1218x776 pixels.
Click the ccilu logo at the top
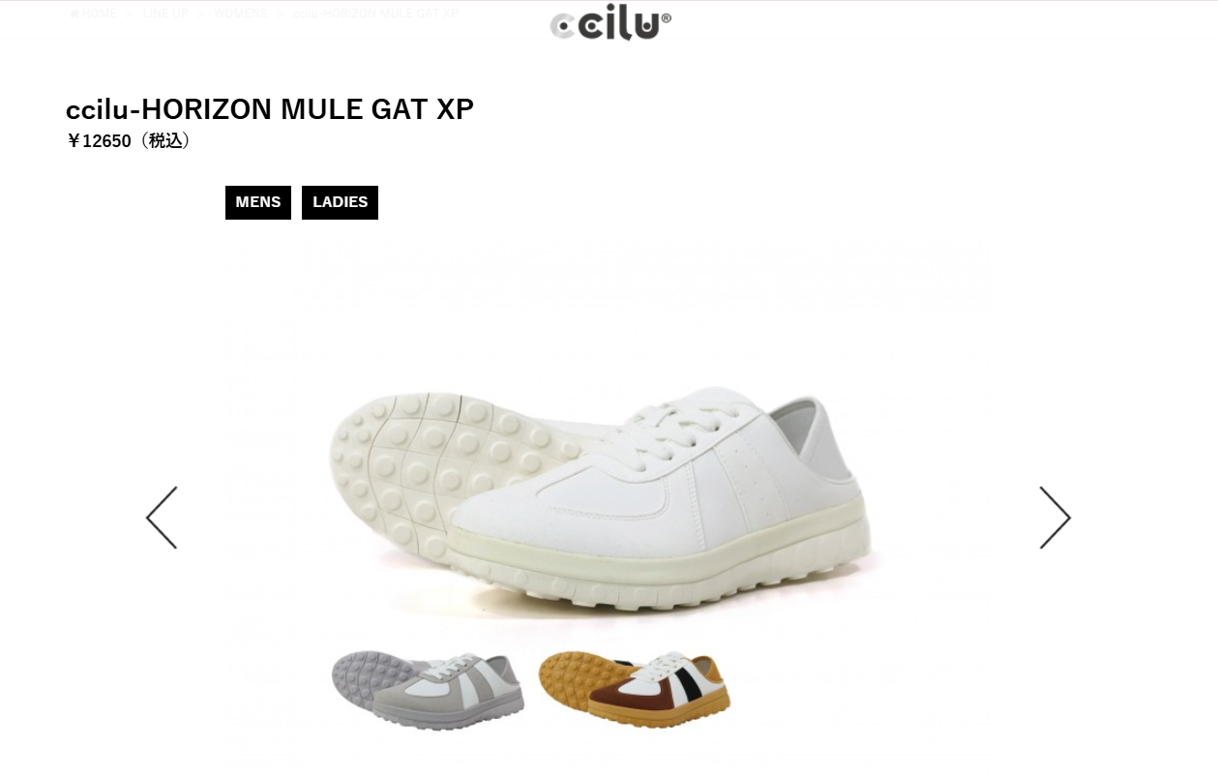point(610,21)
